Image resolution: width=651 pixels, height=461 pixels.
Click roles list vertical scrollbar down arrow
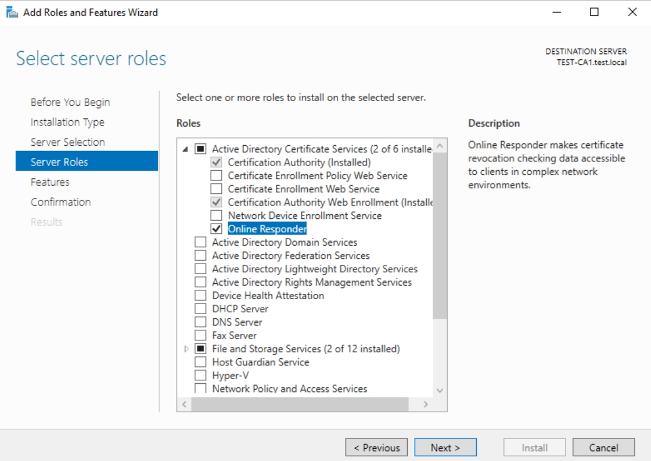[440, 391]
